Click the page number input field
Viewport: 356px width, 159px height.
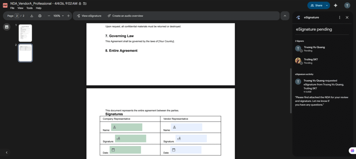click(x=17, y=16)
